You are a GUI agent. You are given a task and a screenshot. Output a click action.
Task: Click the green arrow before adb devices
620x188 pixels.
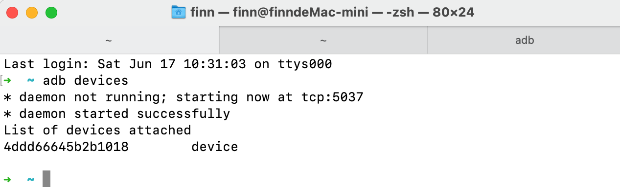click(x=9, y=80)
